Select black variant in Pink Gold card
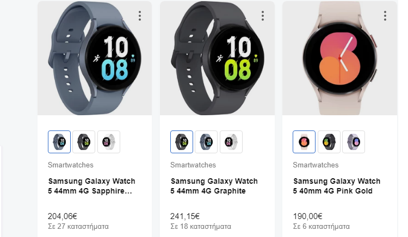 [329, 142]
